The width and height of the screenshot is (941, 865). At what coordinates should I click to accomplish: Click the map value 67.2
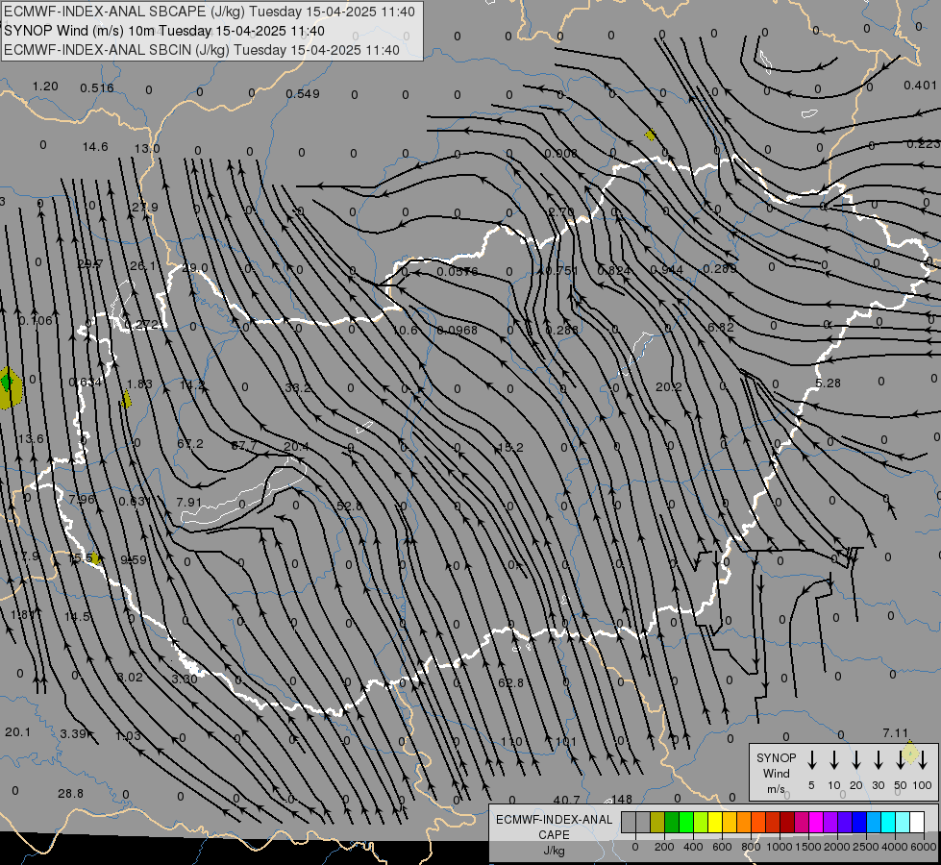click(190, 444)
